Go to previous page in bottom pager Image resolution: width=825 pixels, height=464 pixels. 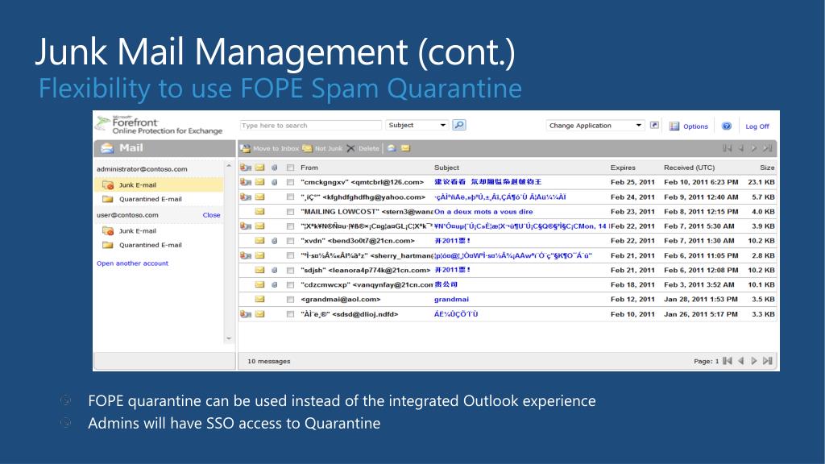[741, 361]
